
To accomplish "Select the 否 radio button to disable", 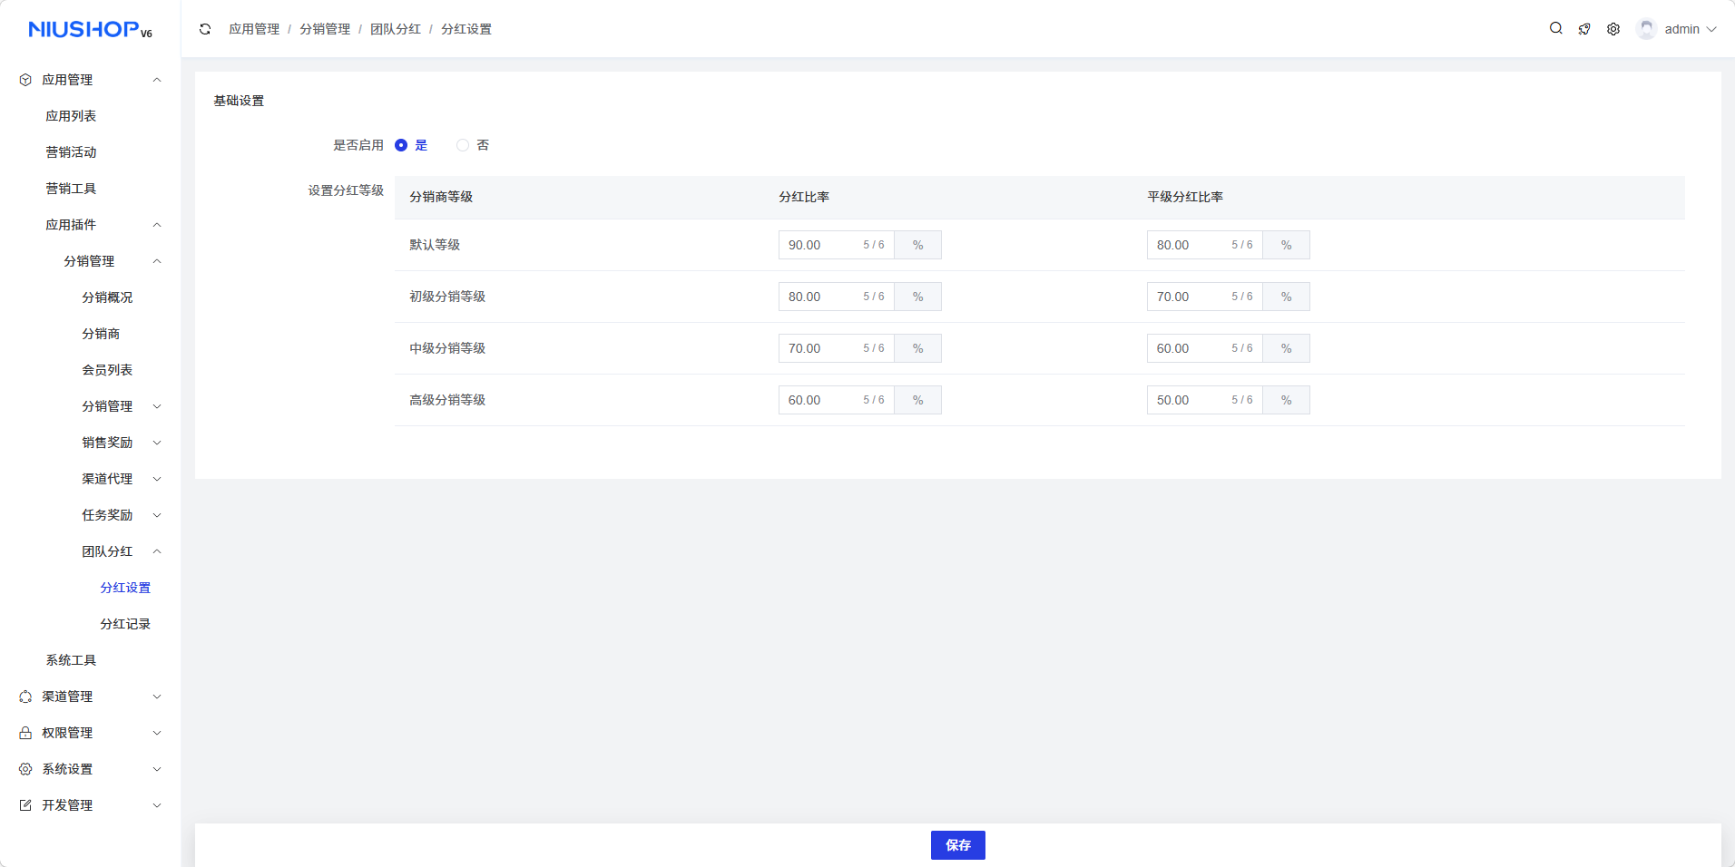I will tap(463, 145).
